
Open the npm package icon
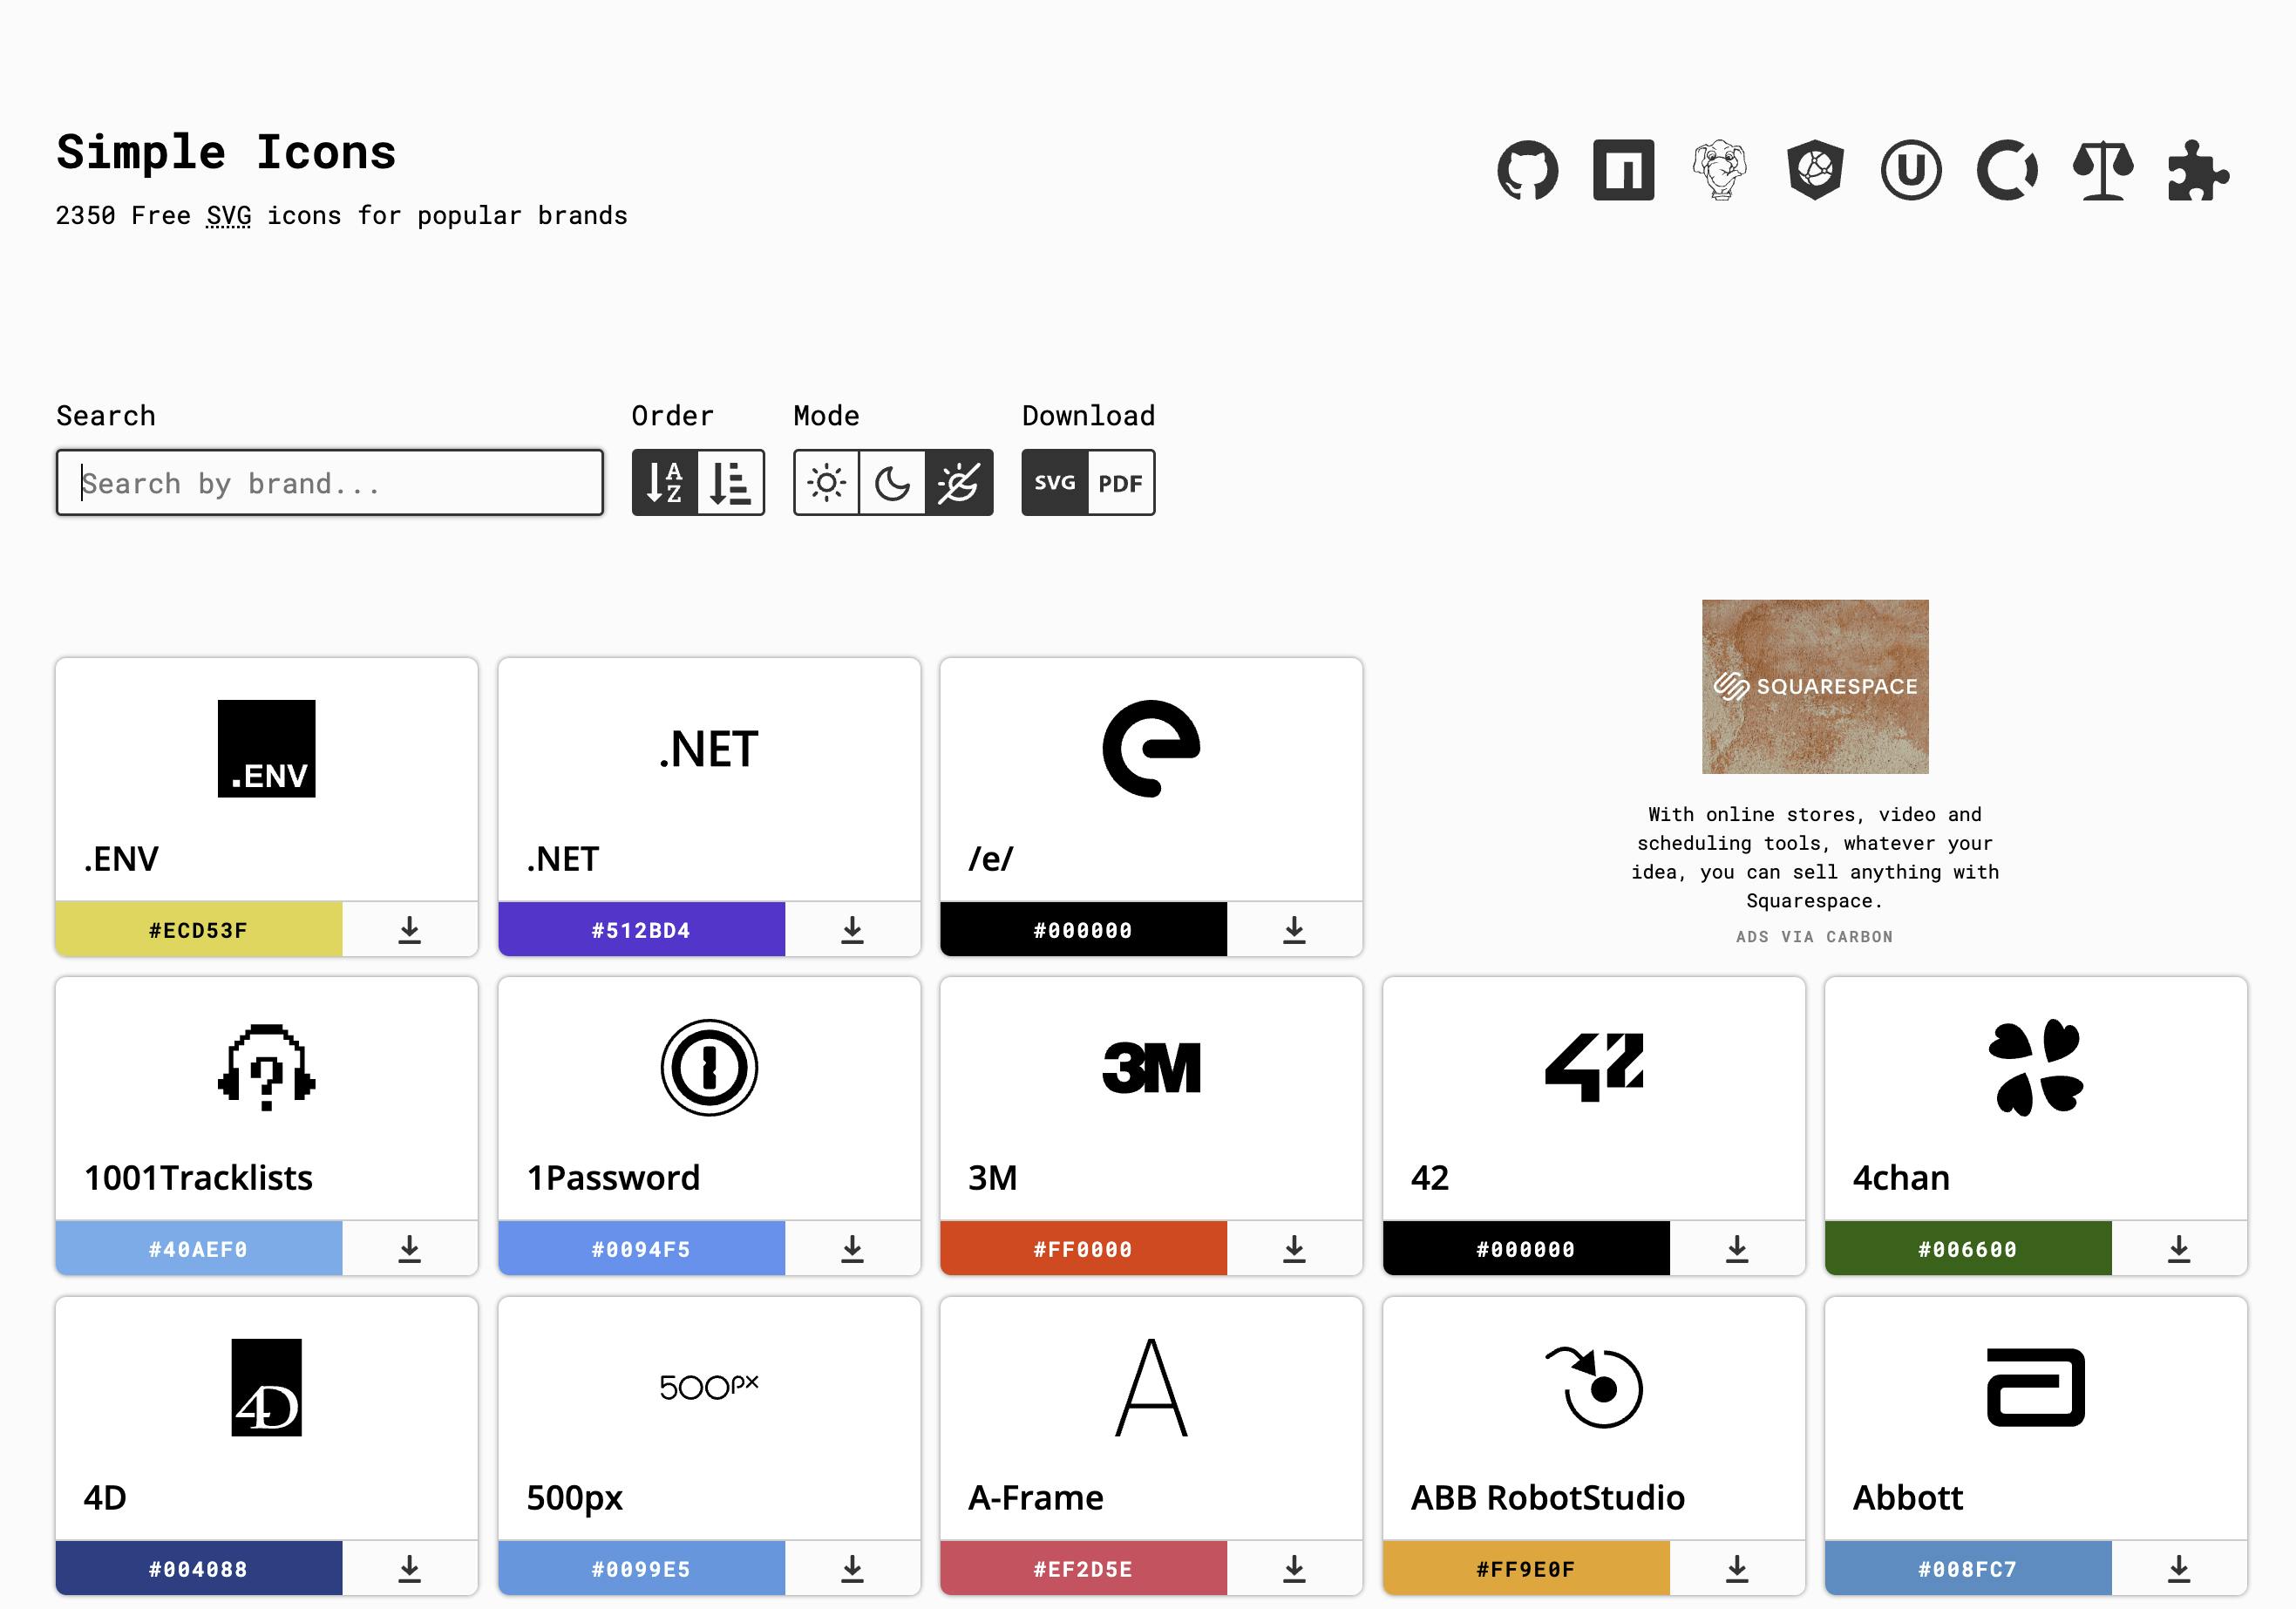click(1623, 170)
